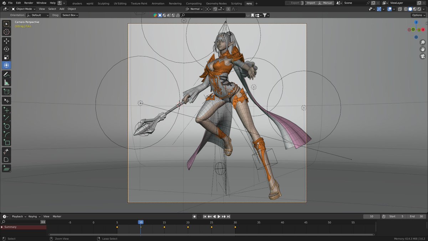Image resolution: width=428 pixels, height=241 pixels.
Task: Open the Normal transform orientation dropdown
Action: tap(194, 9)
